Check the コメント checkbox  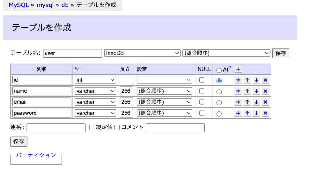(117, 128)
